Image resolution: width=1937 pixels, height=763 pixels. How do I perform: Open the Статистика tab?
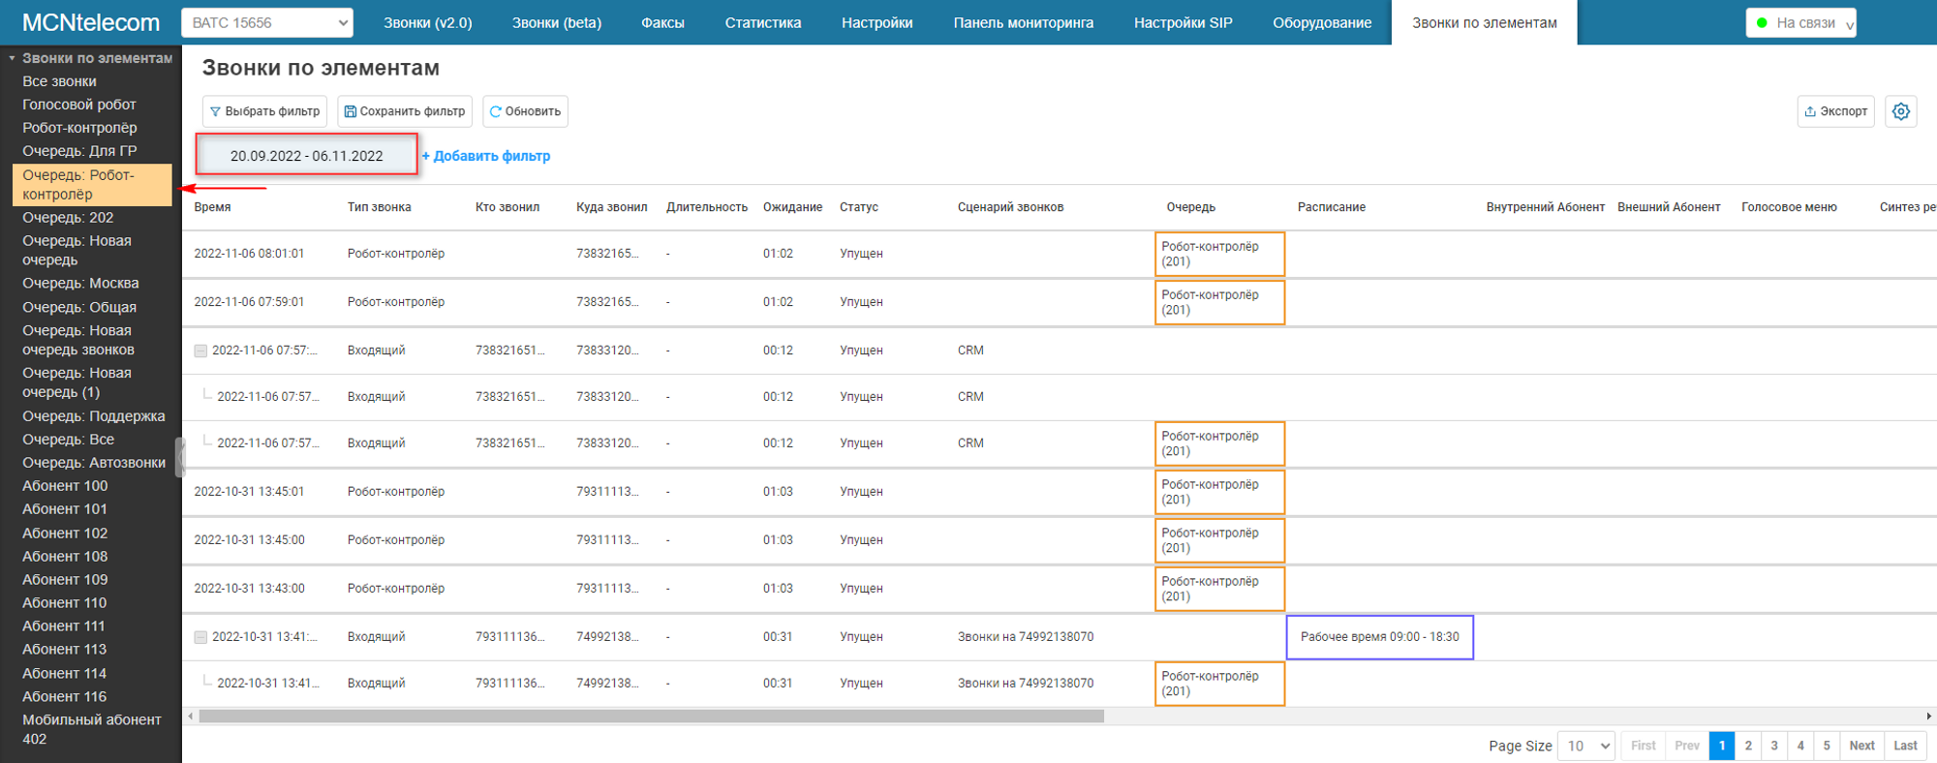tap(763, 22)
